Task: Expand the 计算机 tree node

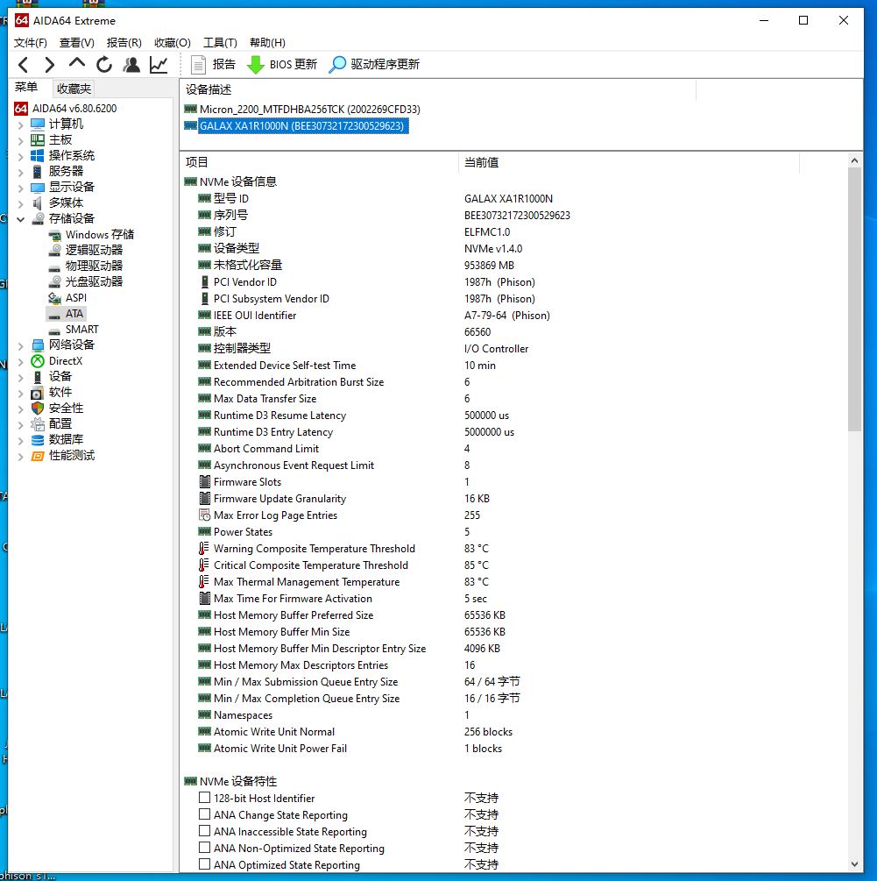Action: coord(21,124)
